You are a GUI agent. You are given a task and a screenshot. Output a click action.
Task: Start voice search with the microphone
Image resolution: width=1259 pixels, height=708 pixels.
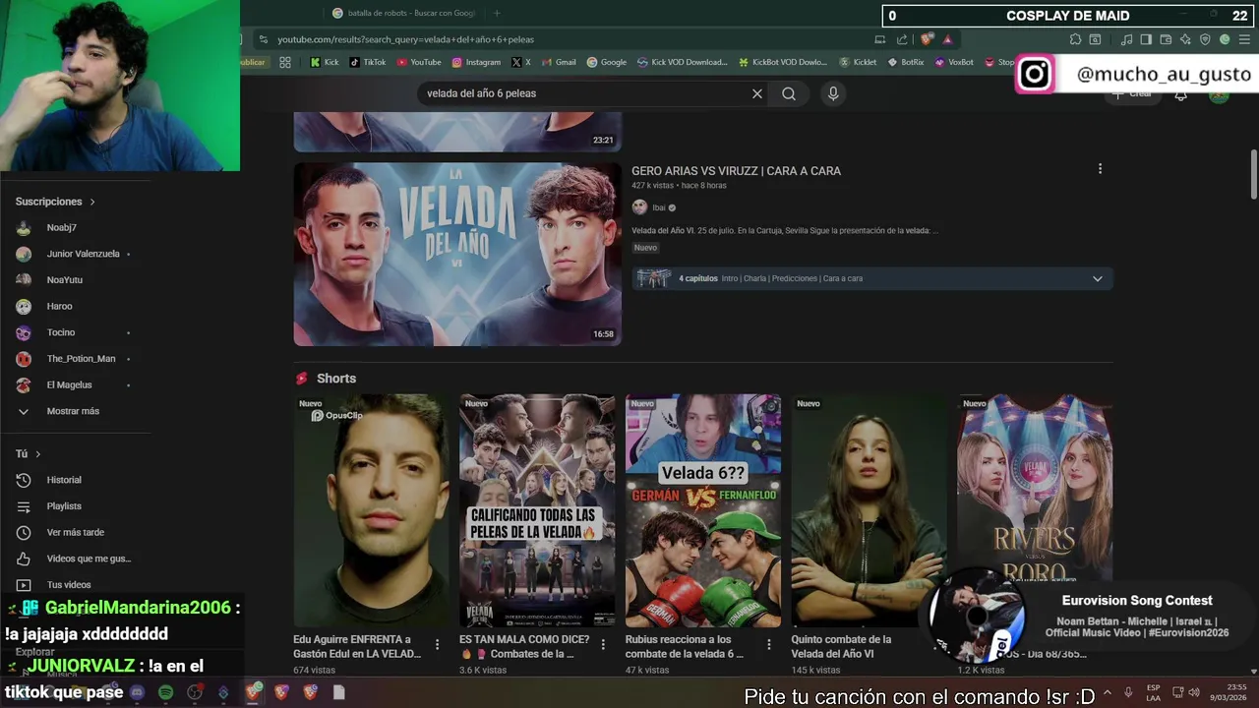[x=833, y=93]
